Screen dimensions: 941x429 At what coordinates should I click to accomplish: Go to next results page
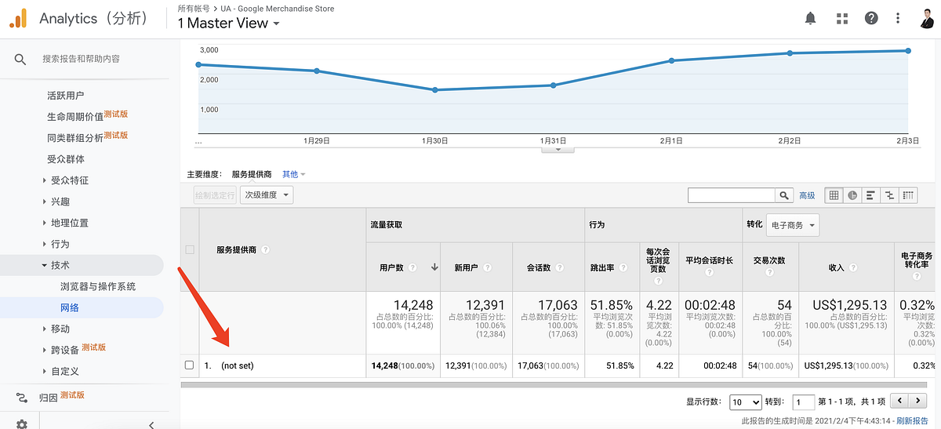(x=917, y=401)
